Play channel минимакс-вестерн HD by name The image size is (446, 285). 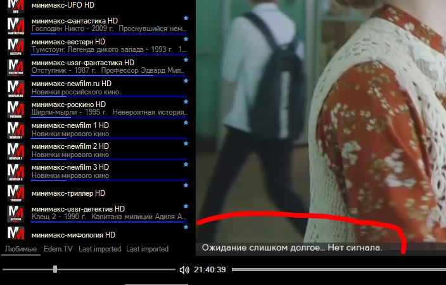pos(68,42)
